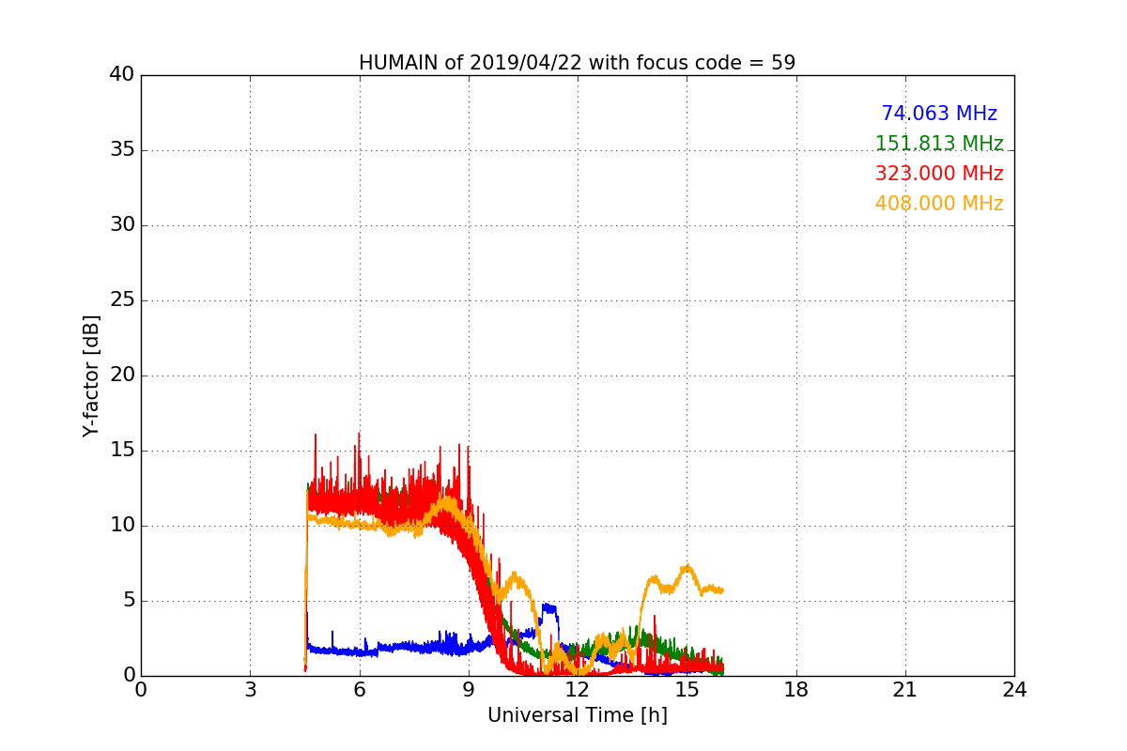
Task: Select the green 151.813 MHz legend label
Action: click(x=939, y=144)
